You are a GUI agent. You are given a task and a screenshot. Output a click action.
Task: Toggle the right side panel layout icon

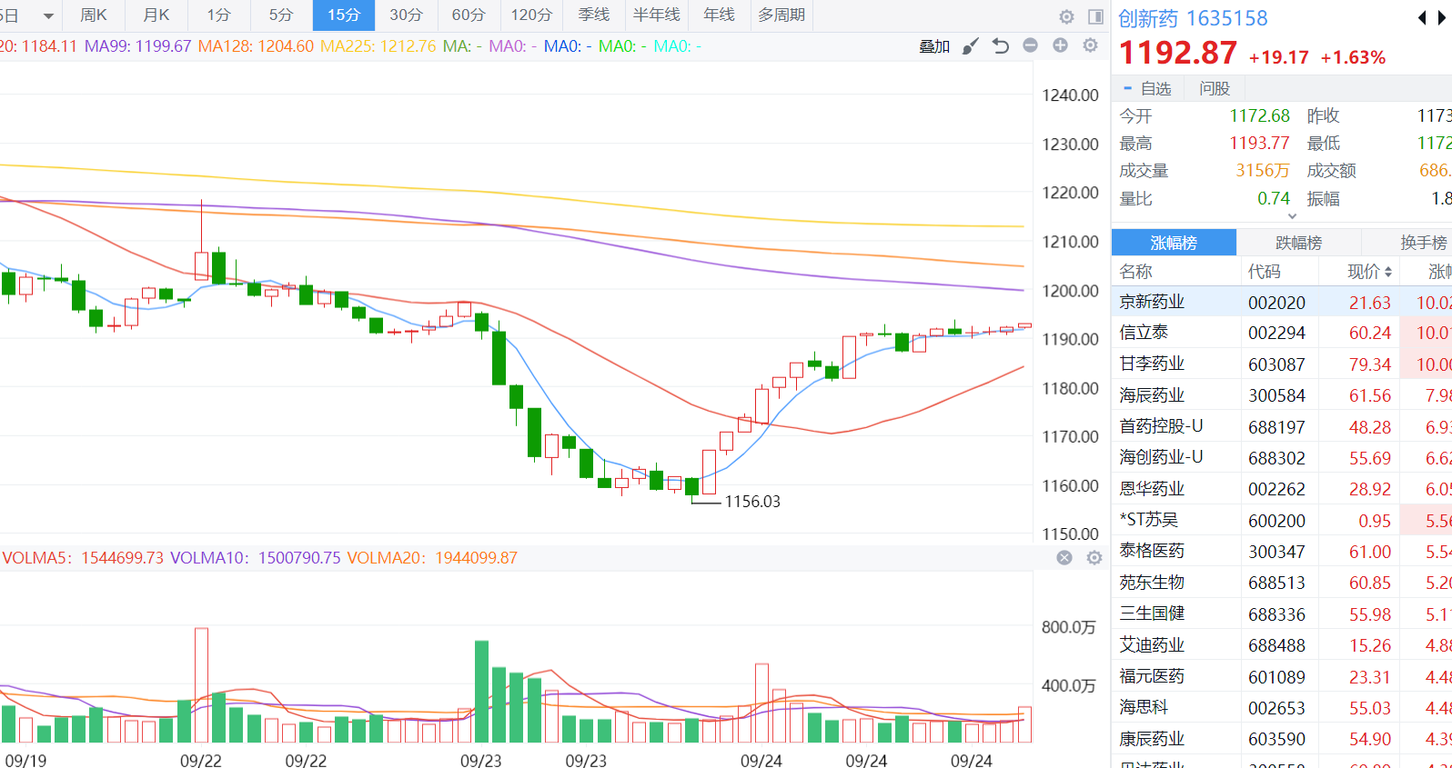pyautogui.click(x=1095, y=16)
